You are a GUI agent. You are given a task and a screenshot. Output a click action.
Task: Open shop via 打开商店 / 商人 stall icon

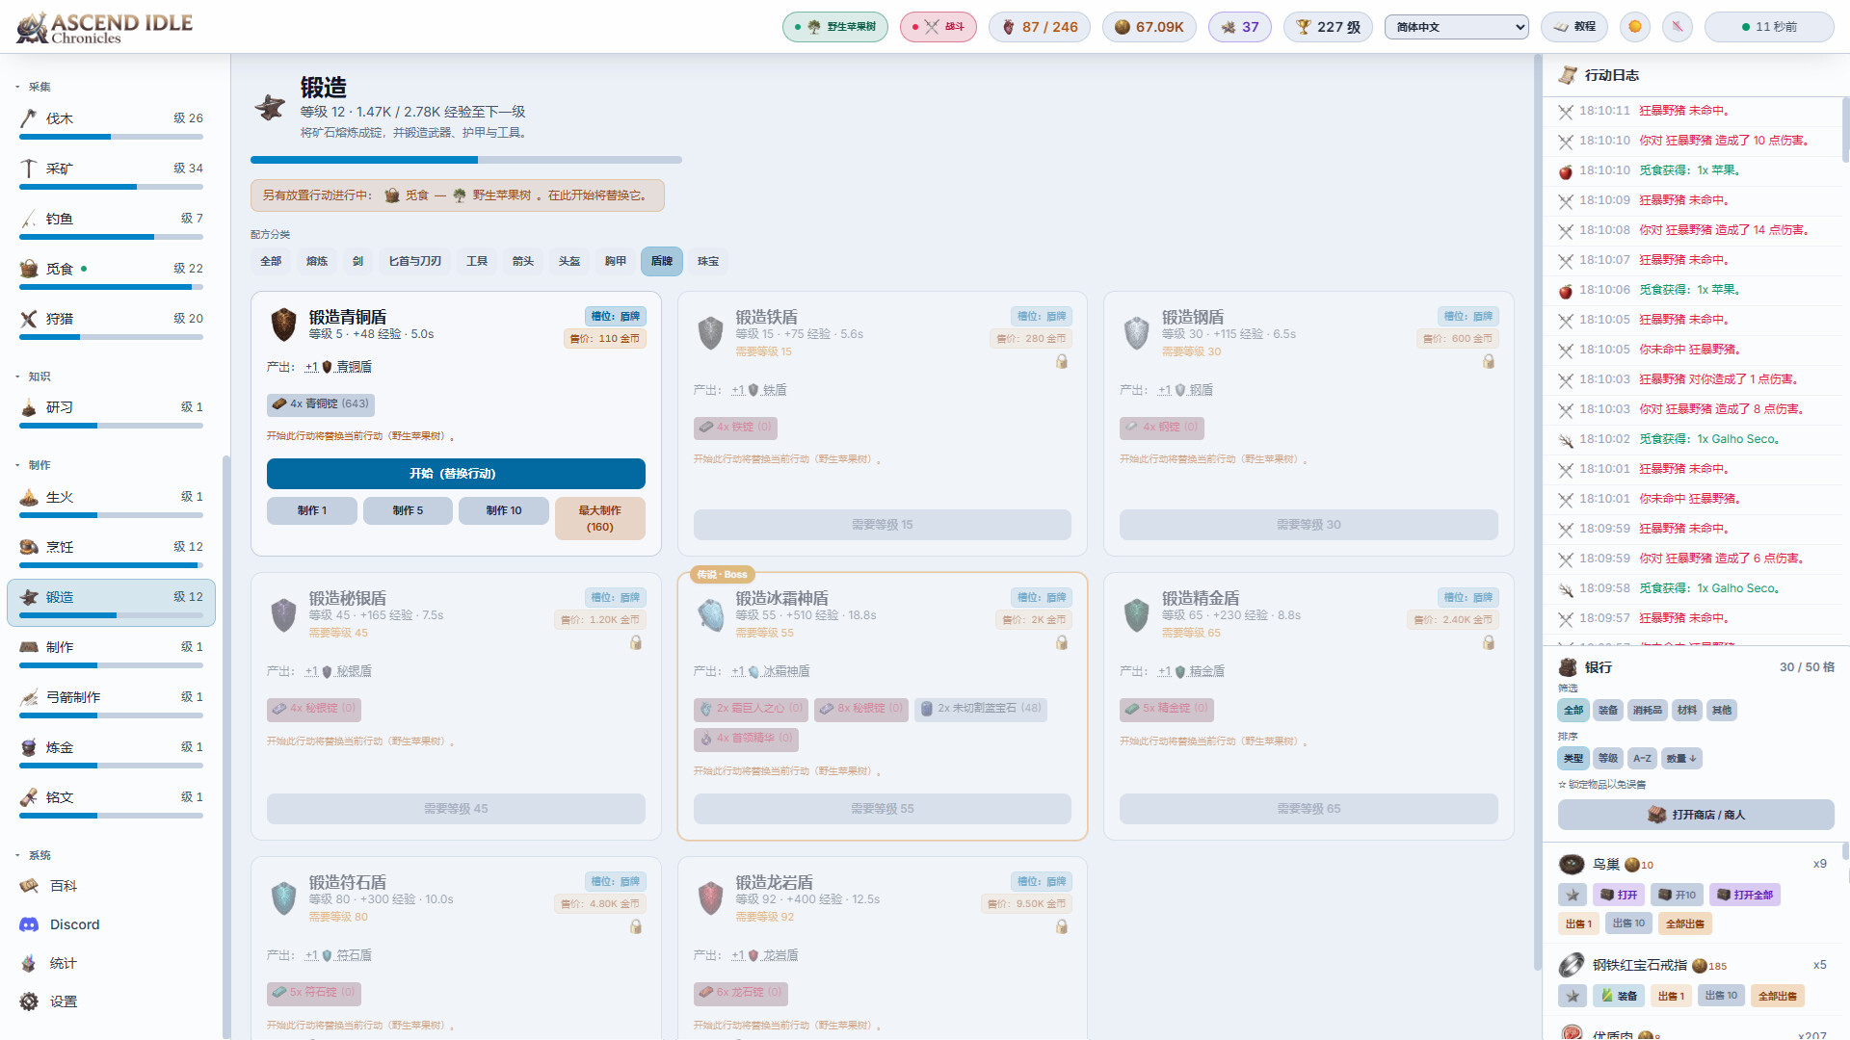click(x=1696, y=815)
